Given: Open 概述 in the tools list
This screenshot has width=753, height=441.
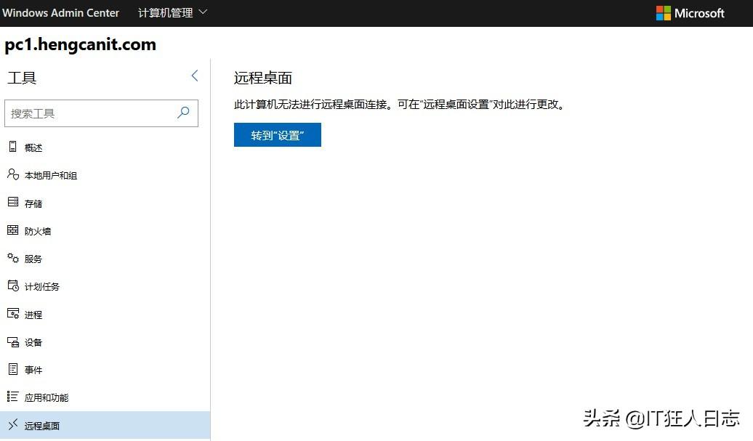Looking at the screenshot, I should [105, 147].
